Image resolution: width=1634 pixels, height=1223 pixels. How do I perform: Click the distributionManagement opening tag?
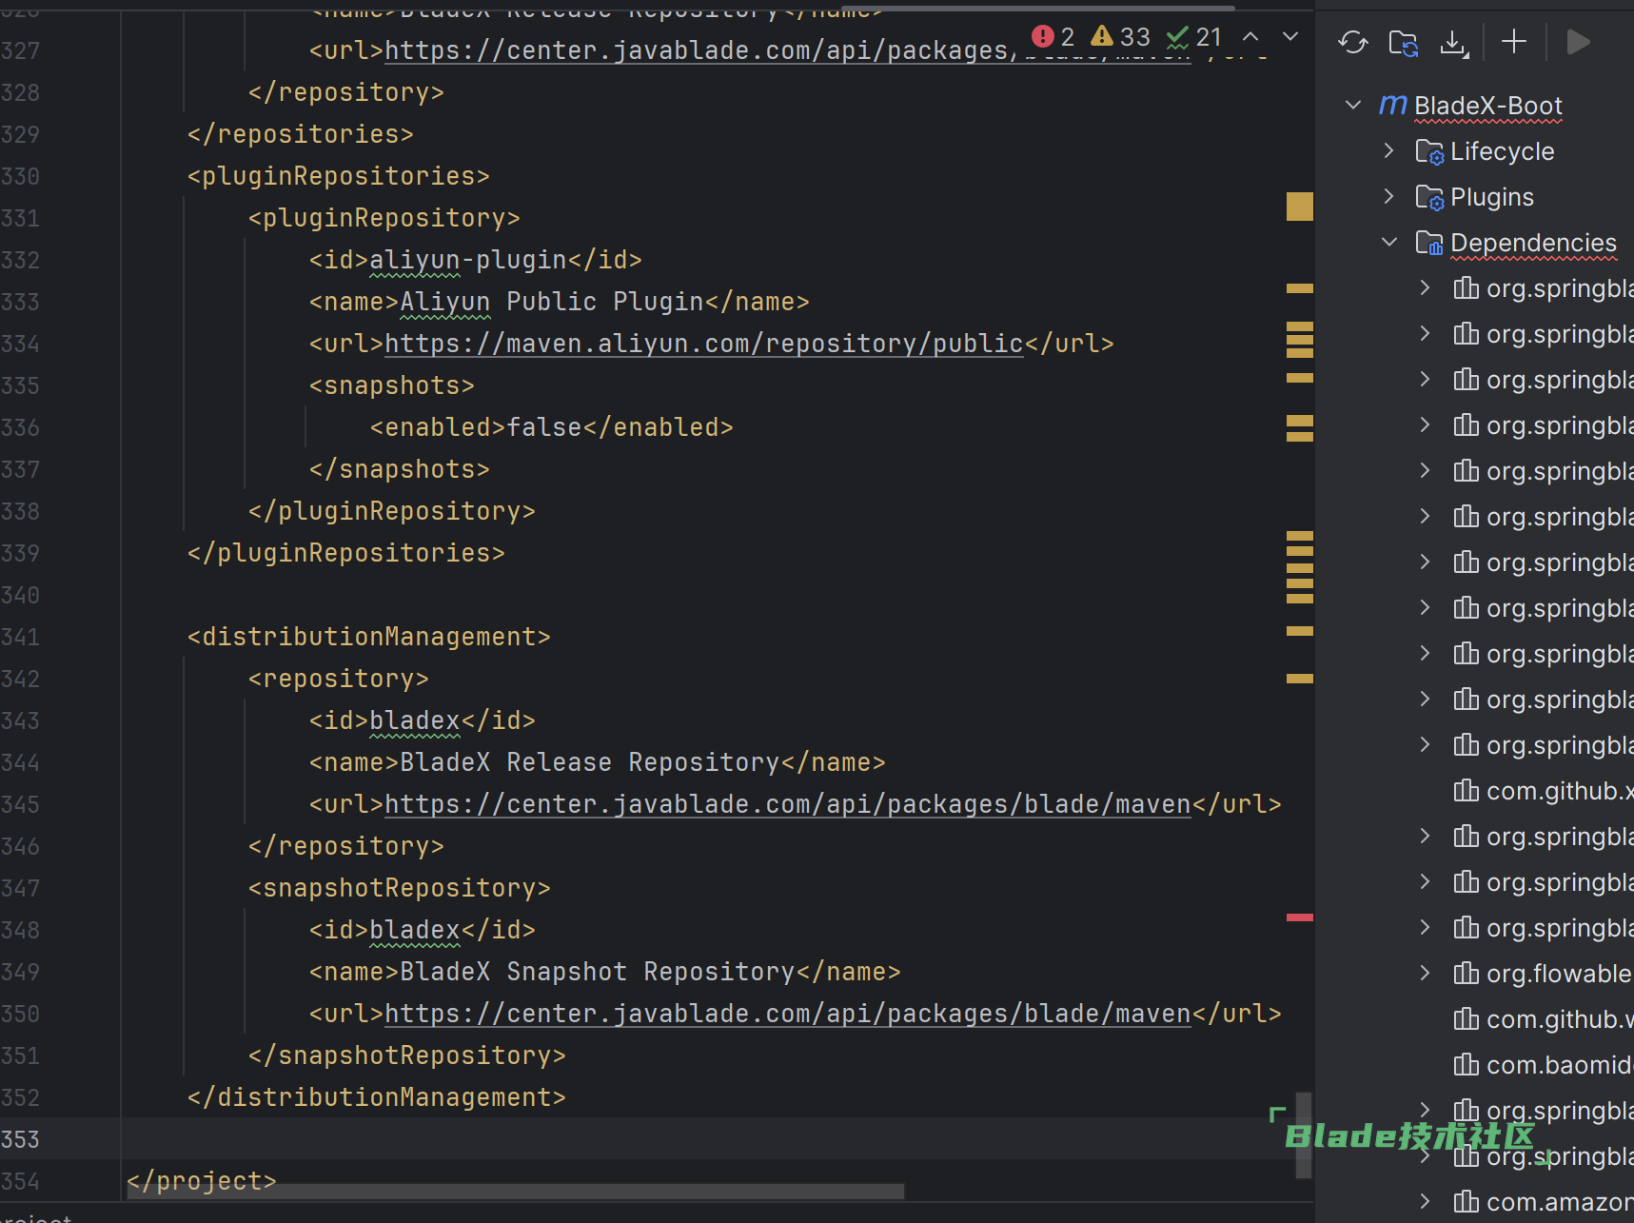369,637
